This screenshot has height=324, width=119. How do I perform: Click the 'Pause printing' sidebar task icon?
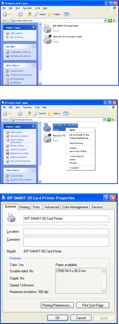tap(7, 146)
